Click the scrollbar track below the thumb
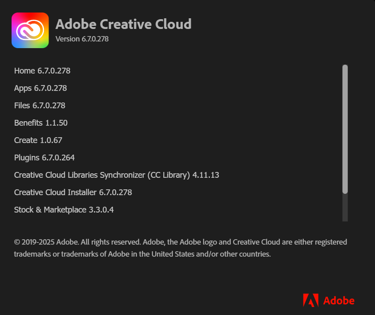Viewport: 375px width, 315px height. (x=345, y=208)
